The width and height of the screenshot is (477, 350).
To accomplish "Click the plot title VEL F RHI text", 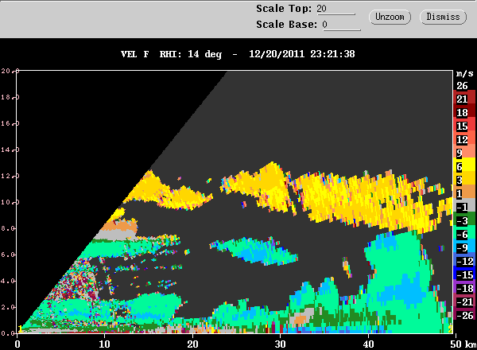I will [151, 54].
